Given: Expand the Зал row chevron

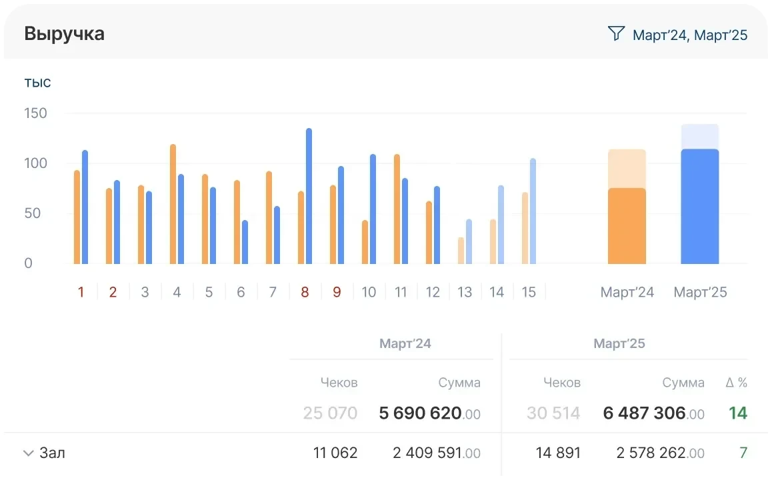Looking at the screenshot, I should click(x=28, y=453).
